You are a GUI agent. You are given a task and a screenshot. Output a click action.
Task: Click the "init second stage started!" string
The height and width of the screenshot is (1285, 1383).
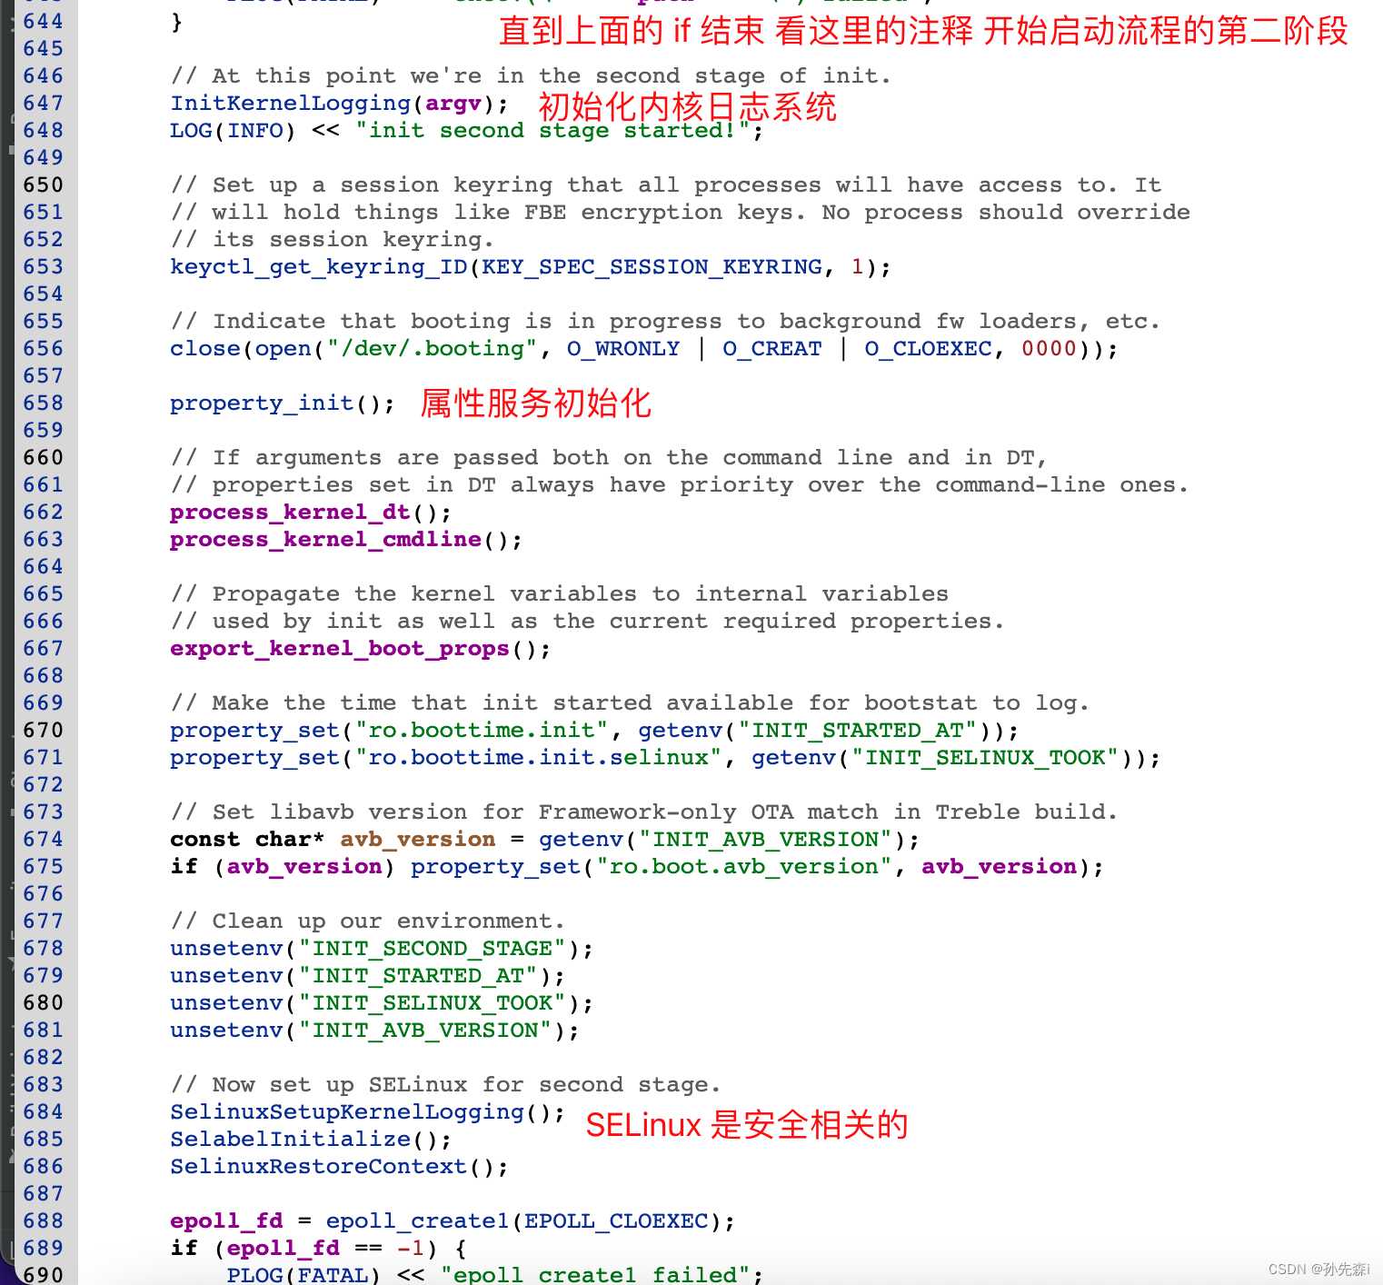click(552, 131)
